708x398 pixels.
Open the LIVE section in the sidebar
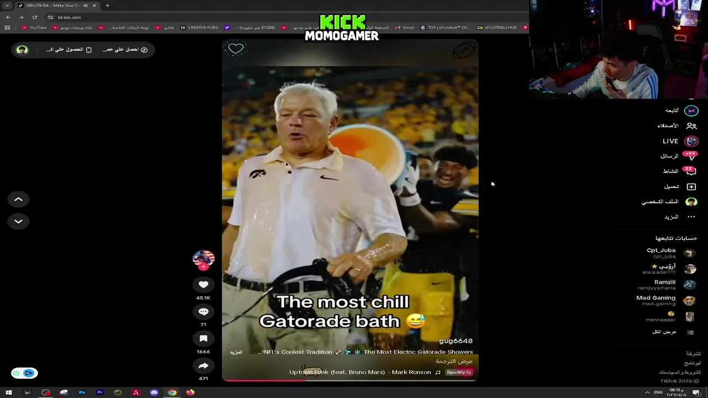[680, 141]
